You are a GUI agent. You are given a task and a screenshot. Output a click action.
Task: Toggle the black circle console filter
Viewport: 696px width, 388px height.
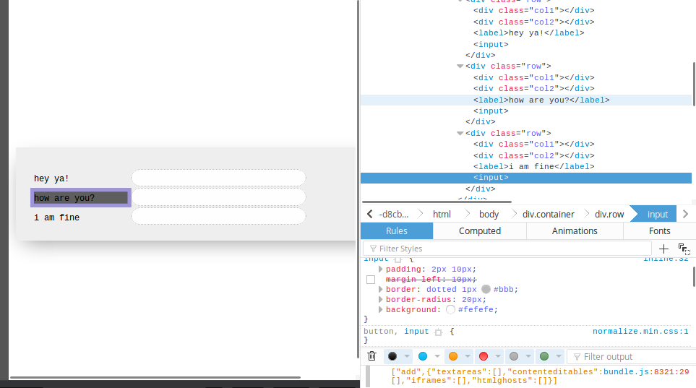click(392, 356)
